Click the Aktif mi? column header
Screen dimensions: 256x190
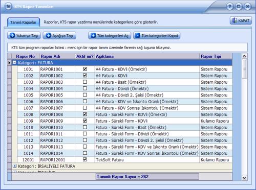(x=85, y=56)
